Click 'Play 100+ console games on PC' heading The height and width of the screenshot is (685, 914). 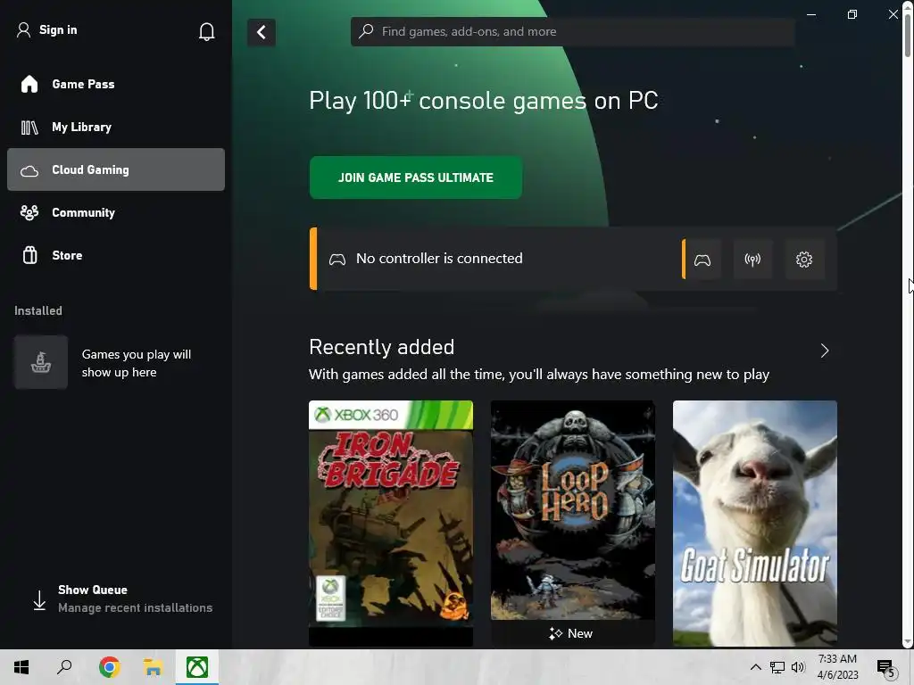[483, 101]
